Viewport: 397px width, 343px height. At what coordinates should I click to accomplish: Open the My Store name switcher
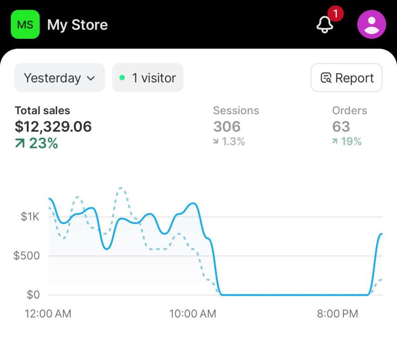77,25
